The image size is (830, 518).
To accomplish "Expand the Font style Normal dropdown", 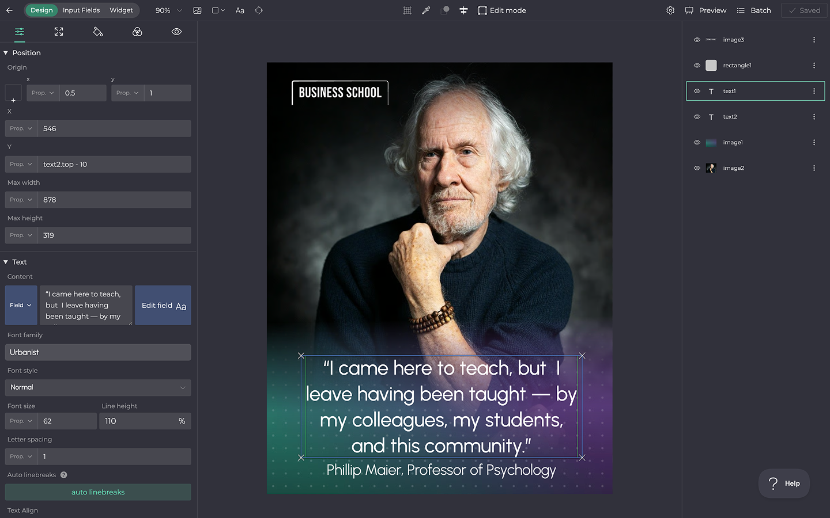I will [98, 387].
